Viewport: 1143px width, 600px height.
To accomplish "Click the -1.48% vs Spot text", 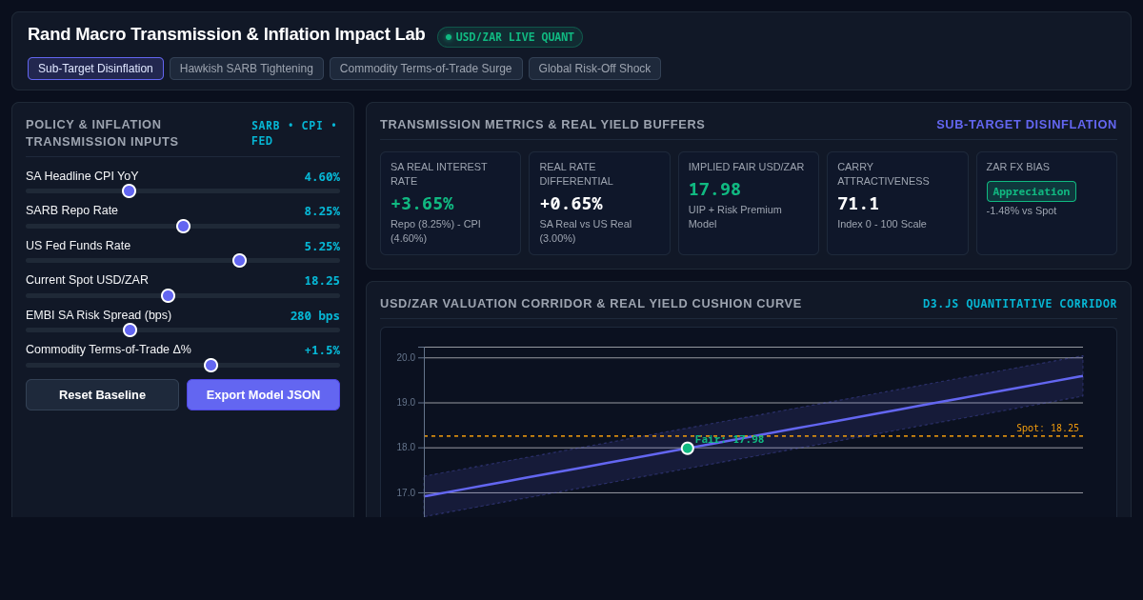I will click(1021, 210).
